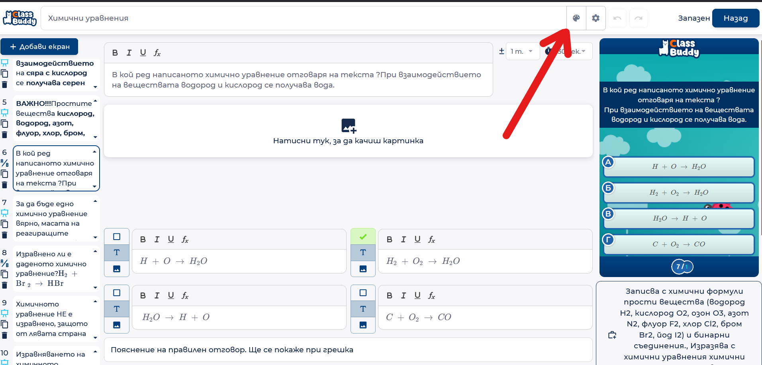Click paste icon beside the notes panel
The width and height of the screenshot is (762, 365).
click(612, 335)
